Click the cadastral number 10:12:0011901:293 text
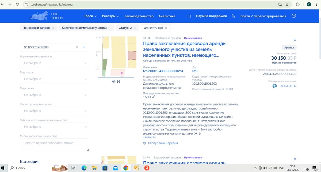Screen dimensions: 321x172 (204, 84)
